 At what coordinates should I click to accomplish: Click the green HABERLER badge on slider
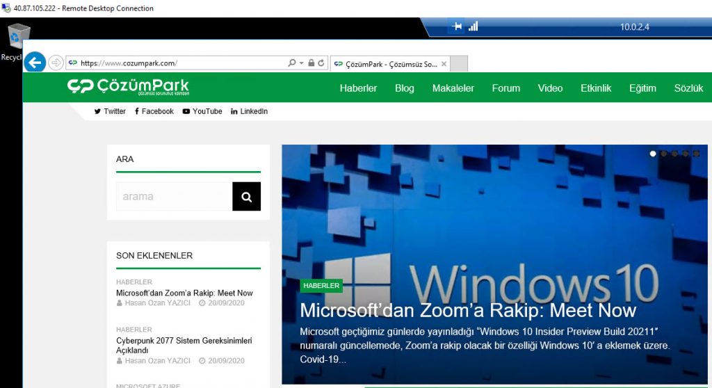pyautogui.click(x=321, y=285)
